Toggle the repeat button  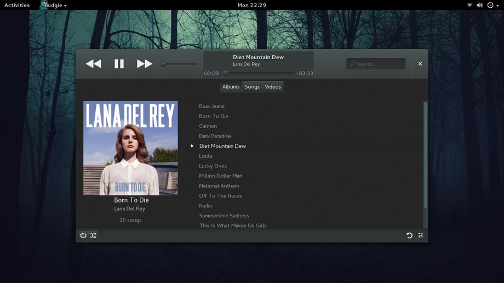[x=83, y=235]
